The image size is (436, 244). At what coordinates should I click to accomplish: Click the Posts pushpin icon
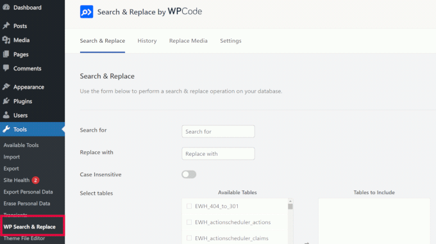click(6, 26)
